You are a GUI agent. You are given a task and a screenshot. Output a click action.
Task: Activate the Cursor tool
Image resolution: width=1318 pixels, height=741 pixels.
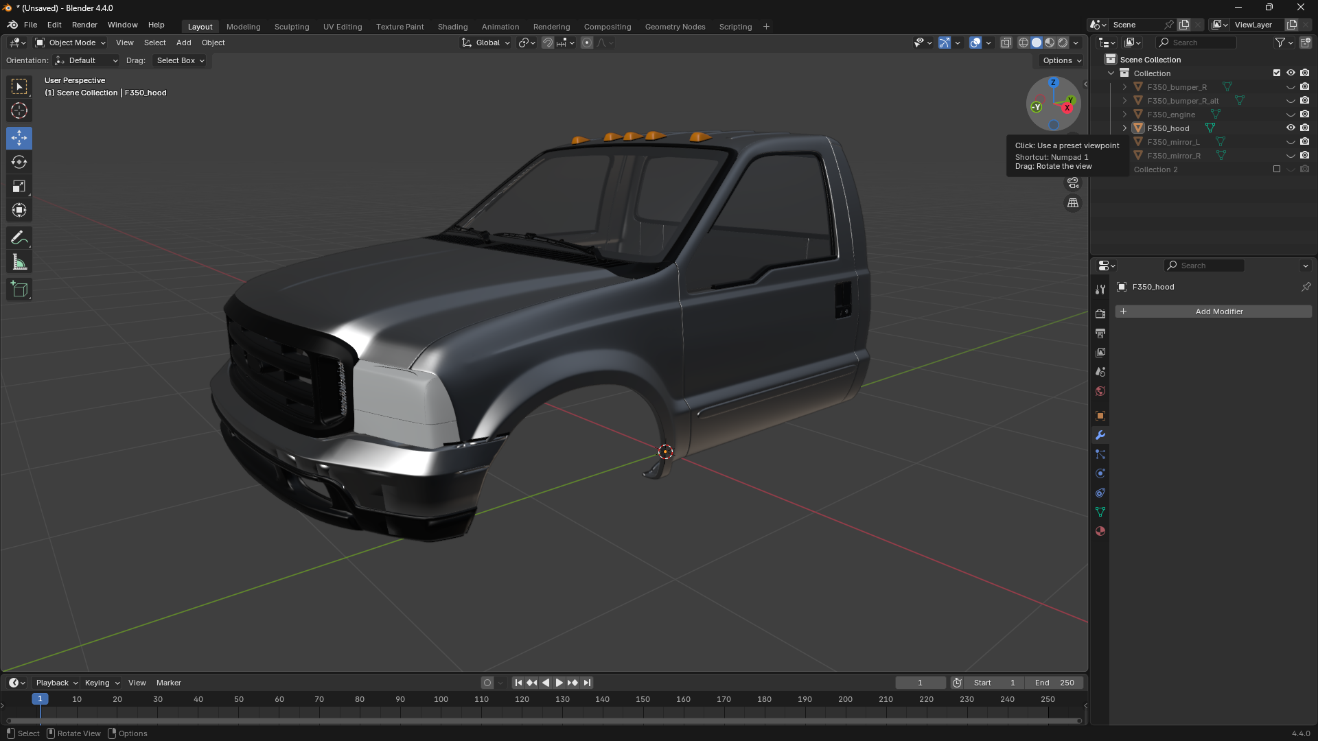19,110
